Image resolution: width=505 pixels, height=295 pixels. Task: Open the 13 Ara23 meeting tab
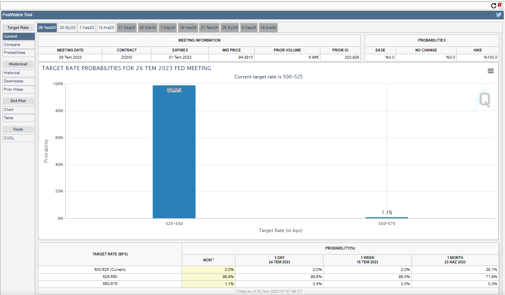[x=106, y=28]
